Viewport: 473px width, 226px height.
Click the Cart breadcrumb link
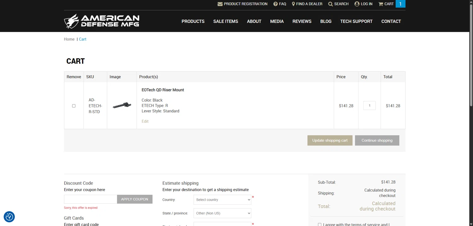[x=83, y=39]
